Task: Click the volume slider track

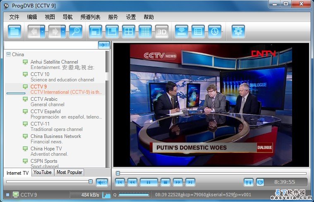Action: (48, 181)
